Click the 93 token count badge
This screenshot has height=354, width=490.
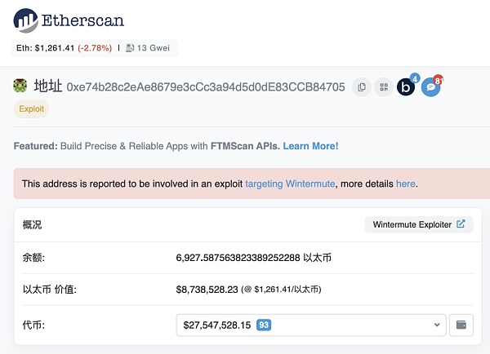click(x=264, y=325)
